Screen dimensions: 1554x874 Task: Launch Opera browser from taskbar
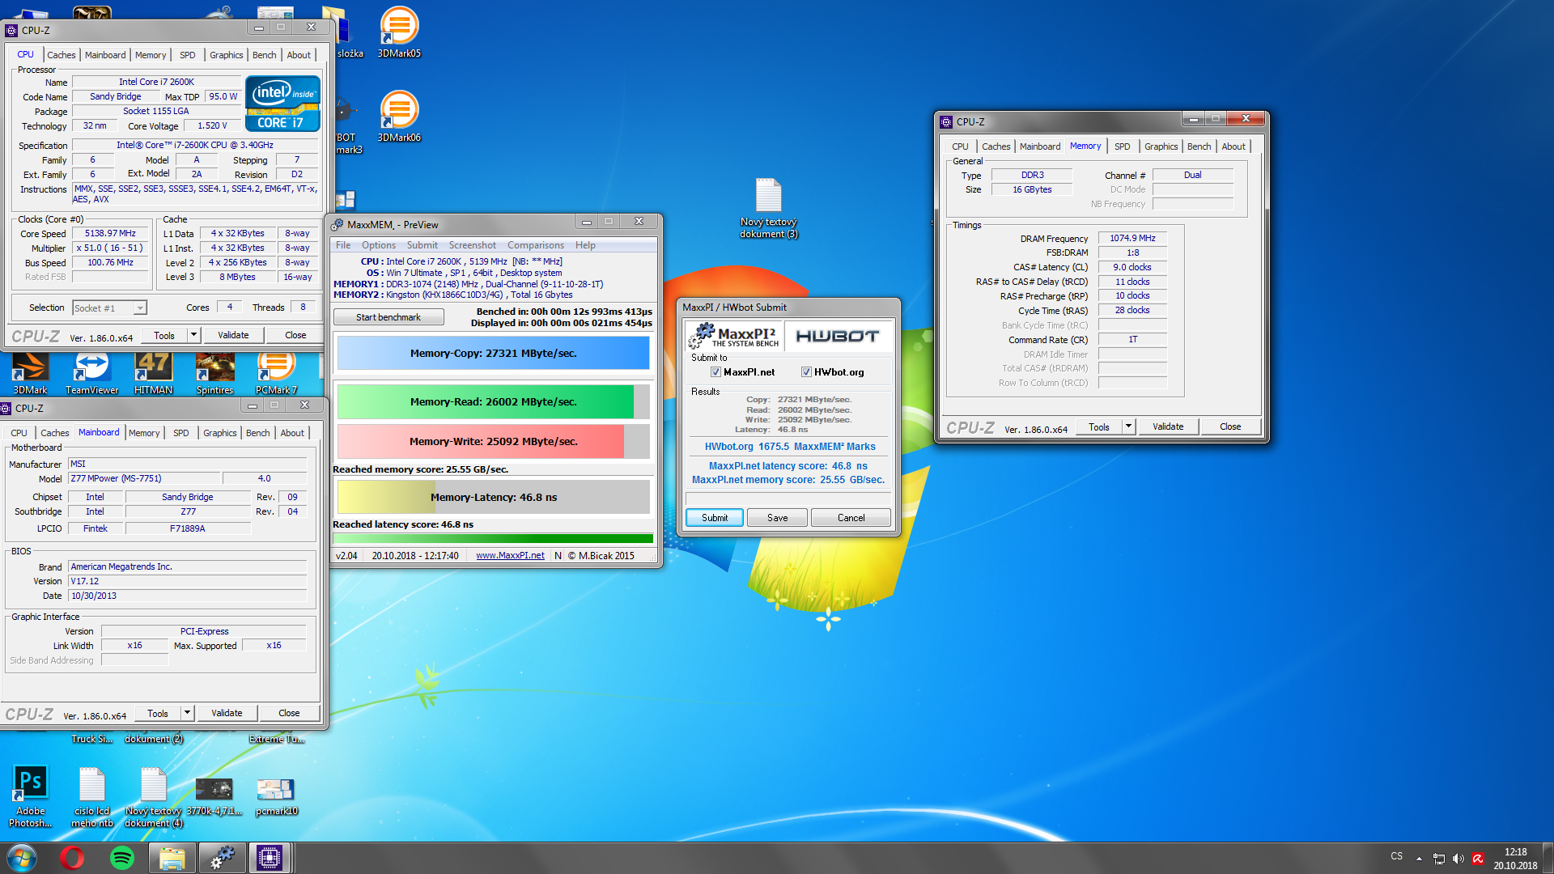72,858
